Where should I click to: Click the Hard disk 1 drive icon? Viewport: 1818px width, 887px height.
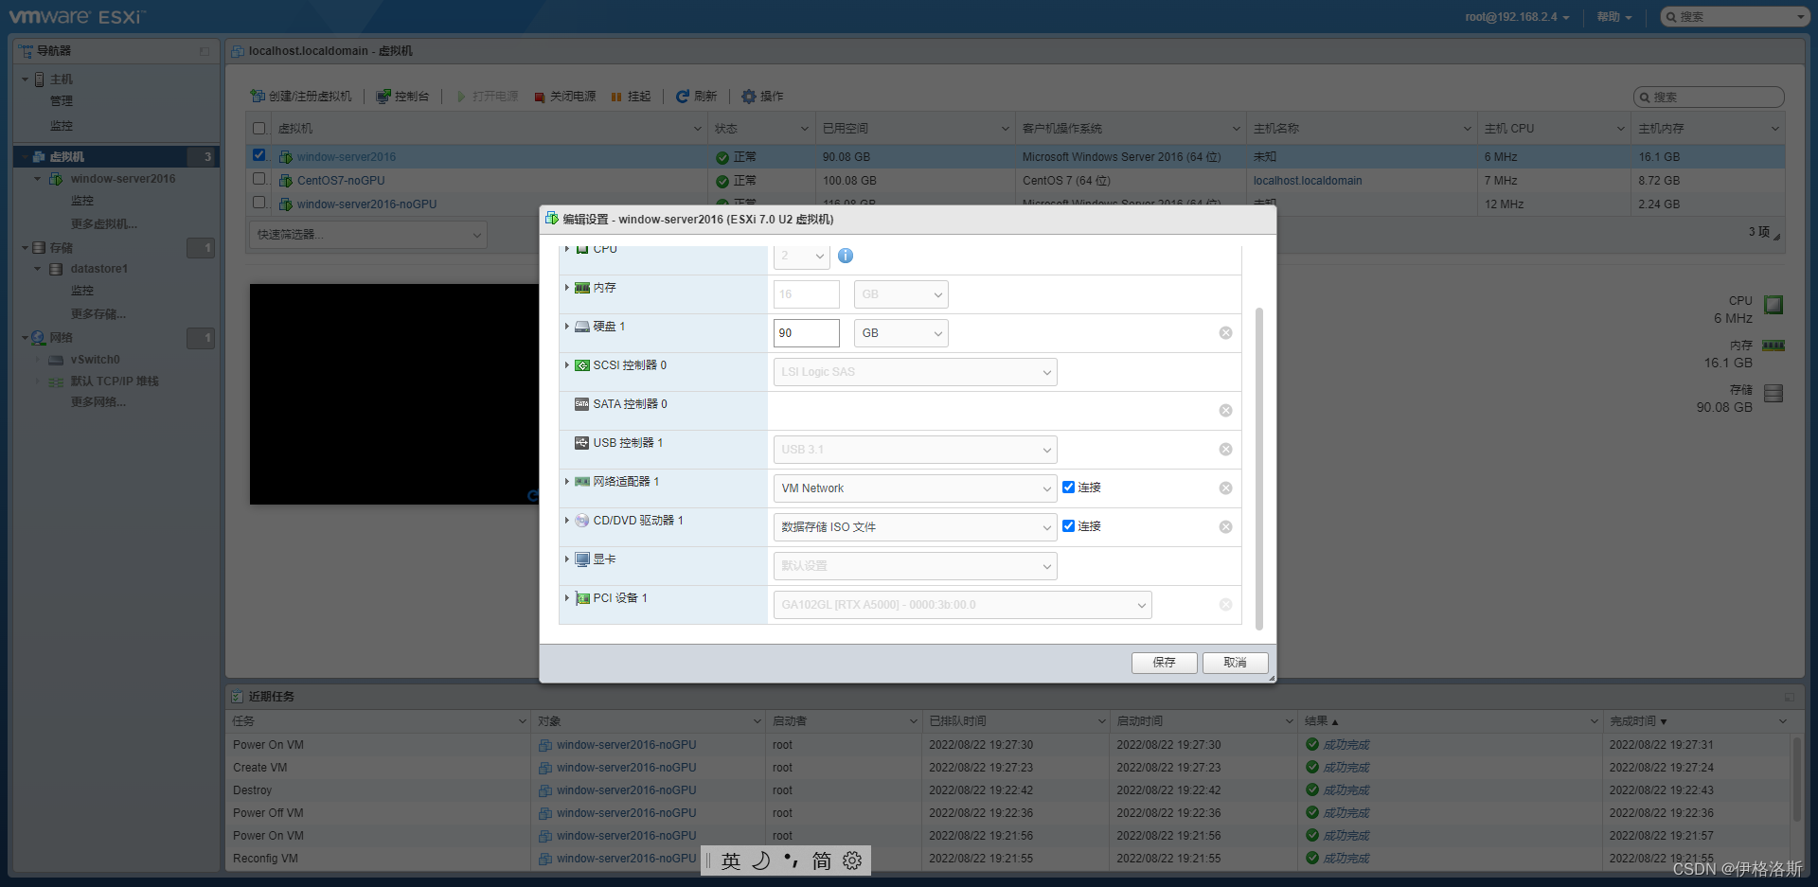click(x=582, y=327)
